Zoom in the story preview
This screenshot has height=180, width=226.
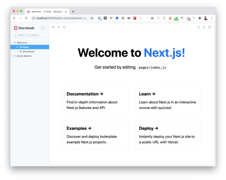[53, 27]
